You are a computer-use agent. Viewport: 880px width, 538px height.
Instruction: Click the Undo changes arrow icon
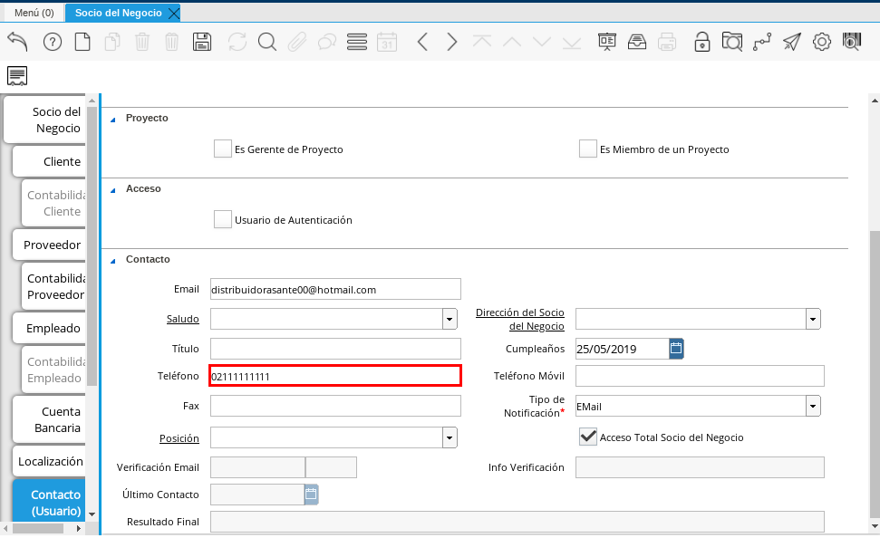(17, 42)
